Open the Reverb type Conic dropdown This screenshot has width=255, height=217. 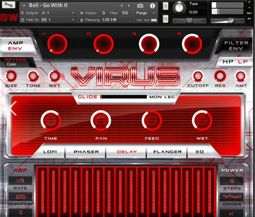click(x=16, y=64)
